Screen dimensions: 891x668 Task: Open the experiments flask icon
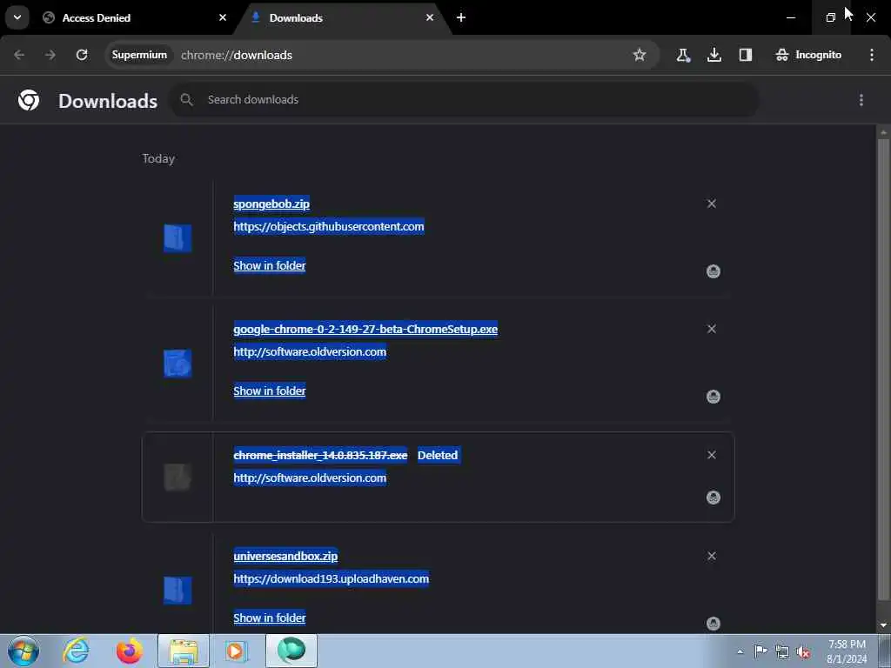pyautogui.click(x=683, y=55)
